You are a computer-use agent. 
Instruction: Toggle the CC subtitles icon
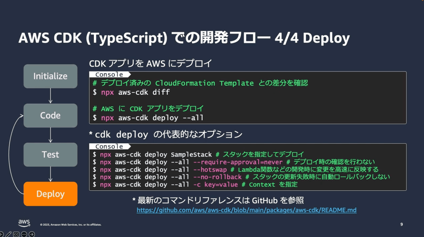point(16,234)
